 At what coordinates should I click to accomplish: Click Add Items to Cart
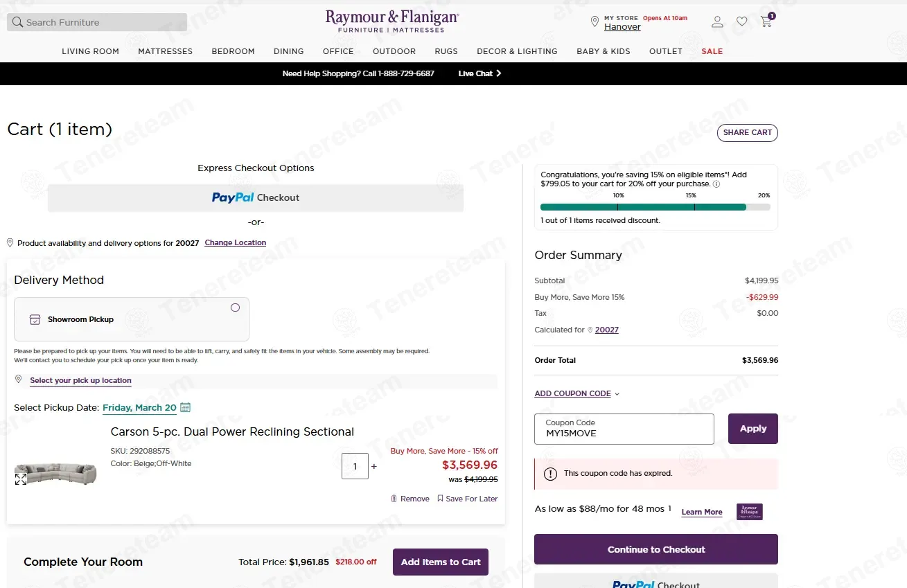[441, 562]
